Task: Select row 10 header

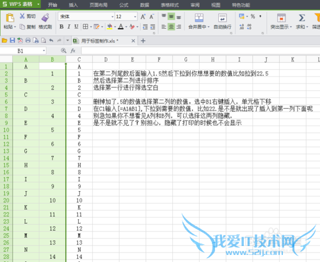Action: coord(6,130)
